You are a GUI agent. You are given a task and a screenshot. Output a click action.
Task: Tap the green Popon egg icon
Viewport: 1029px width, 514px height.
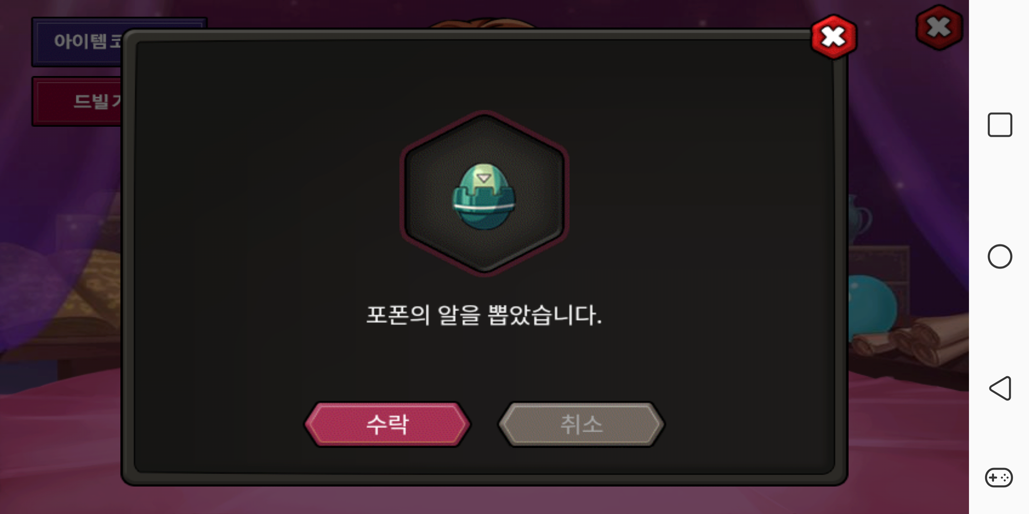pos(484,196)
